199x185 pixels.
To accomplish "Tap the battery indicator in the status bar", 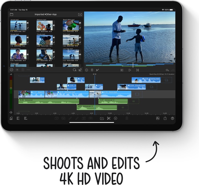I will (171, 10).
